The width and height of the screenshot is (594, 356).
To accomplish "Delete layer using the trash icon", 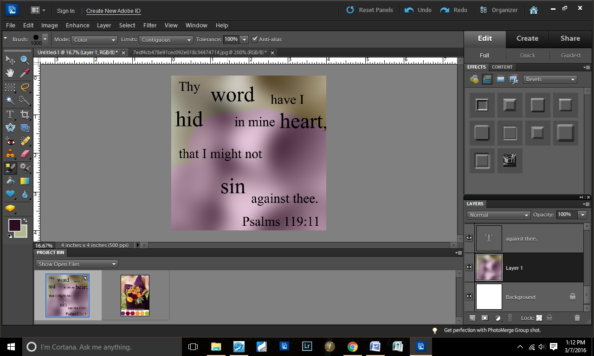I will [577, 318].
